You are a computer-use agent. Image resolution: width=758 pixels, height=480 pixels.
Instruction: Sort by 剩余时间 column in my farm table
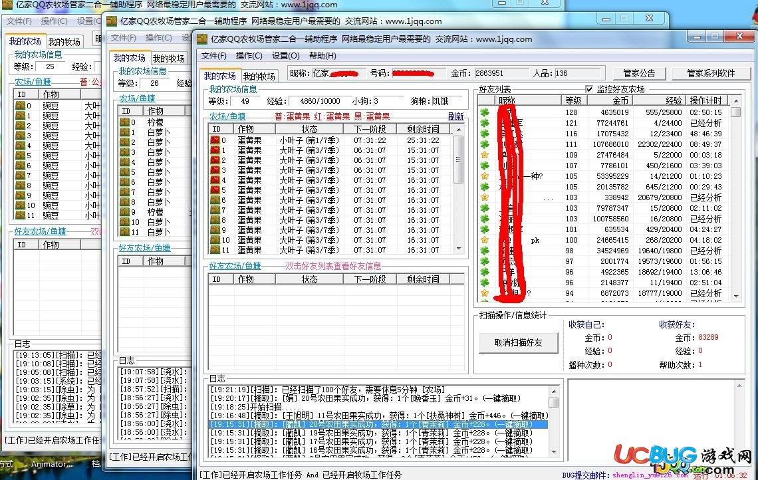pos(423,129)
